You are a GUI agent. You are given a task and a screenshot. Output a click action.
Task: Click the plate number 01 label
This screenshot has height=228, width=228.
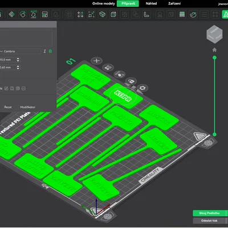(x=71, y=61)
